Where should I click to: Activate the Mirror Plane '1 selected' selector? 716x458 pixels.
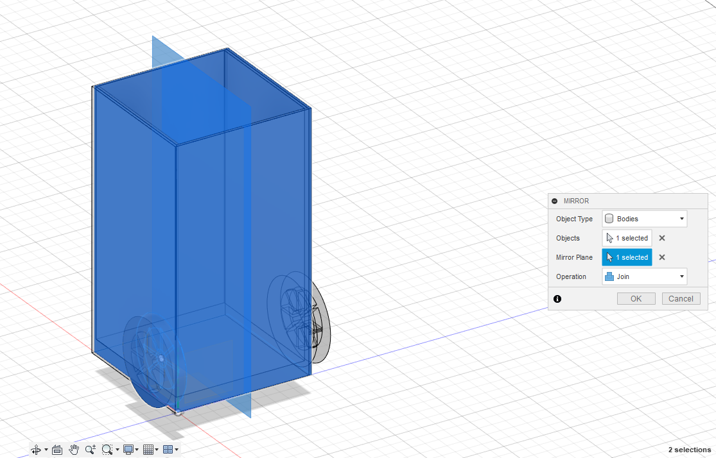[627, 257]
